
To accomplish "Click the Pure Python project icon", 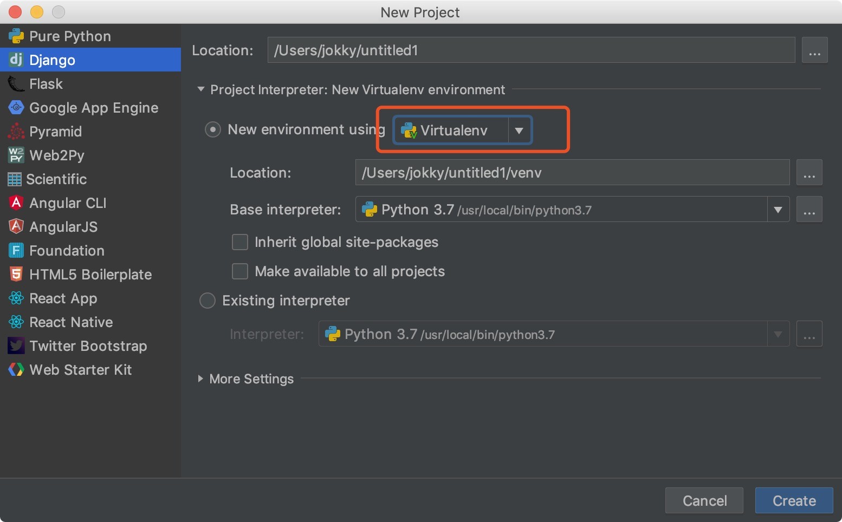I will [16, 36].
